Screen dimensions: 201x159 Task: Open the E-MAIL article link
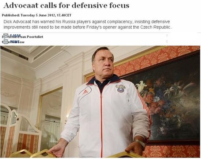coord(15,35)
